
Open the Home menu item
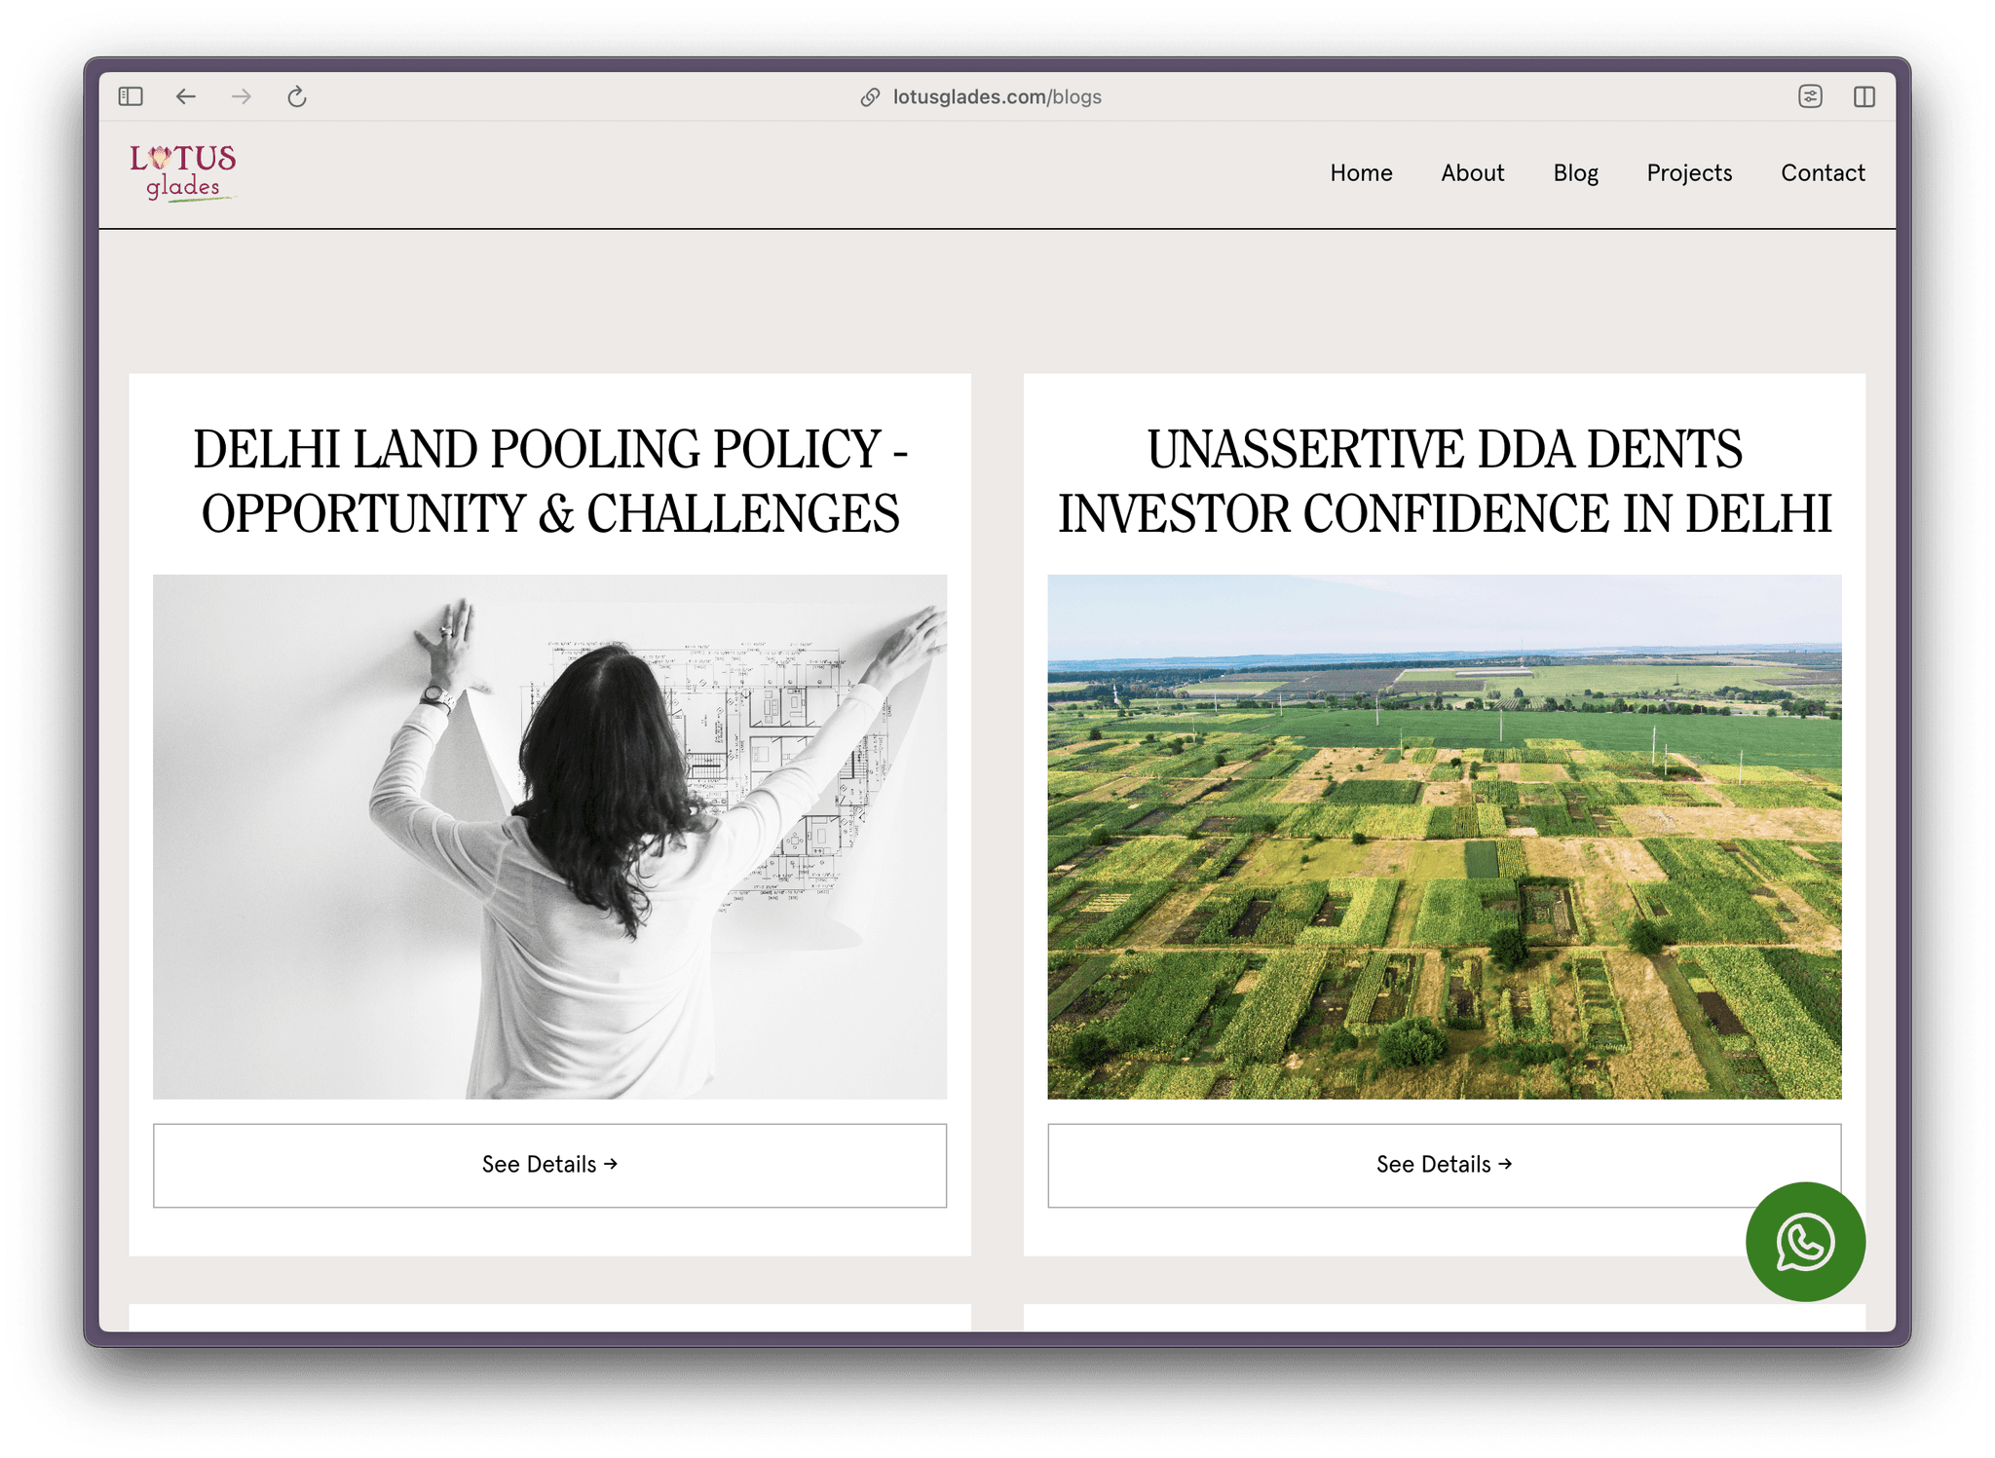(x=1361, y=173)
